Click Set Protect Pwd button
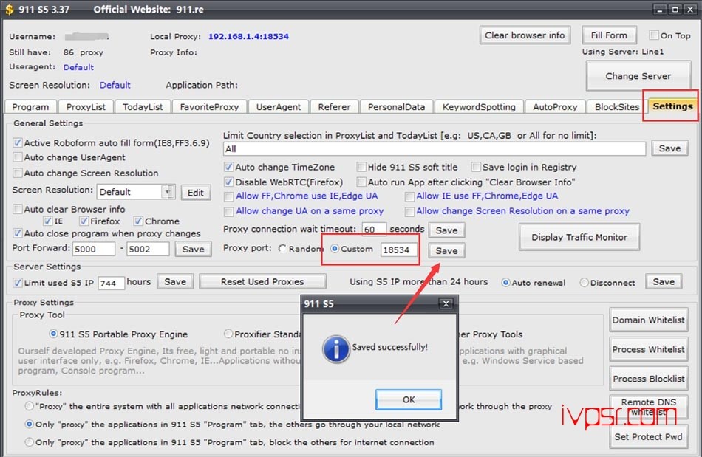702x457 pixels. pos(648,436)
